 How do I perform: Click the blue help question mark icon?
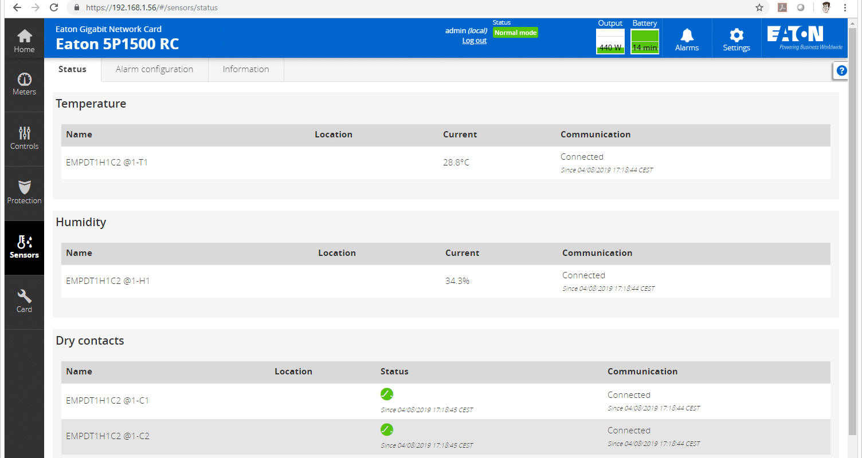(x=841, y=71)
